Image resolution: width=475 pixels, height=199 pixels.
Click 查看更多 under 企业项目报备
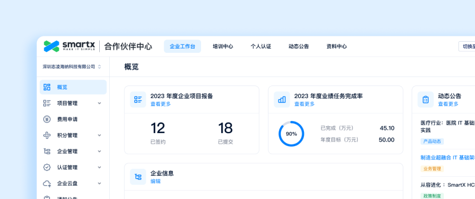point(160,104)
